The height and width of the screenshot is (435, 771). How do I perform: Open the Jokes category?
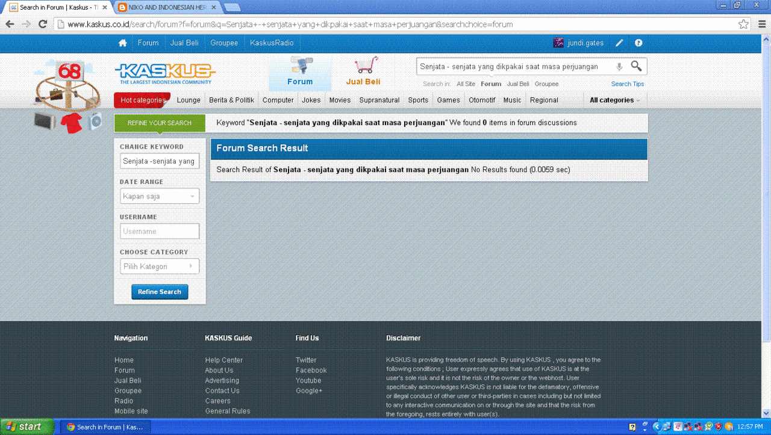(311, 100)
